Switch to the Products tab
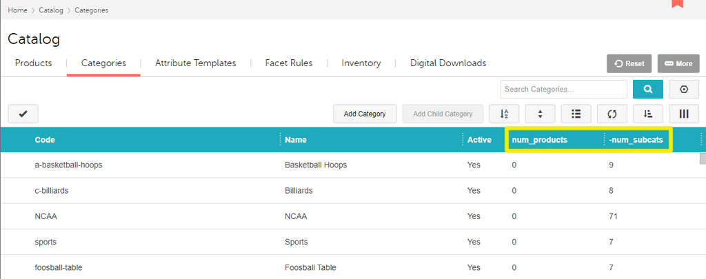 click(33, 63)
